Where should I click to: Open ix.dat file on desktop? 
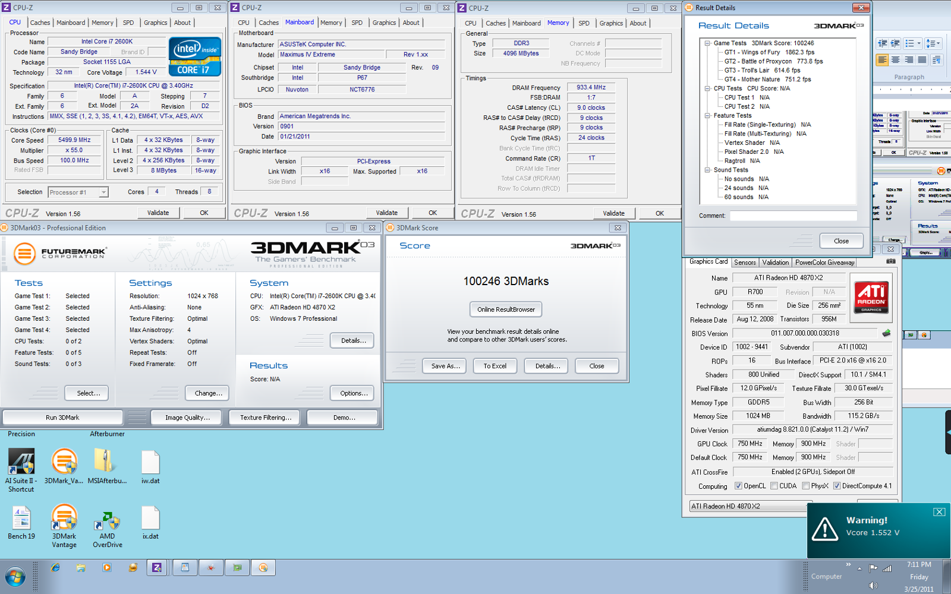(150, 523)
